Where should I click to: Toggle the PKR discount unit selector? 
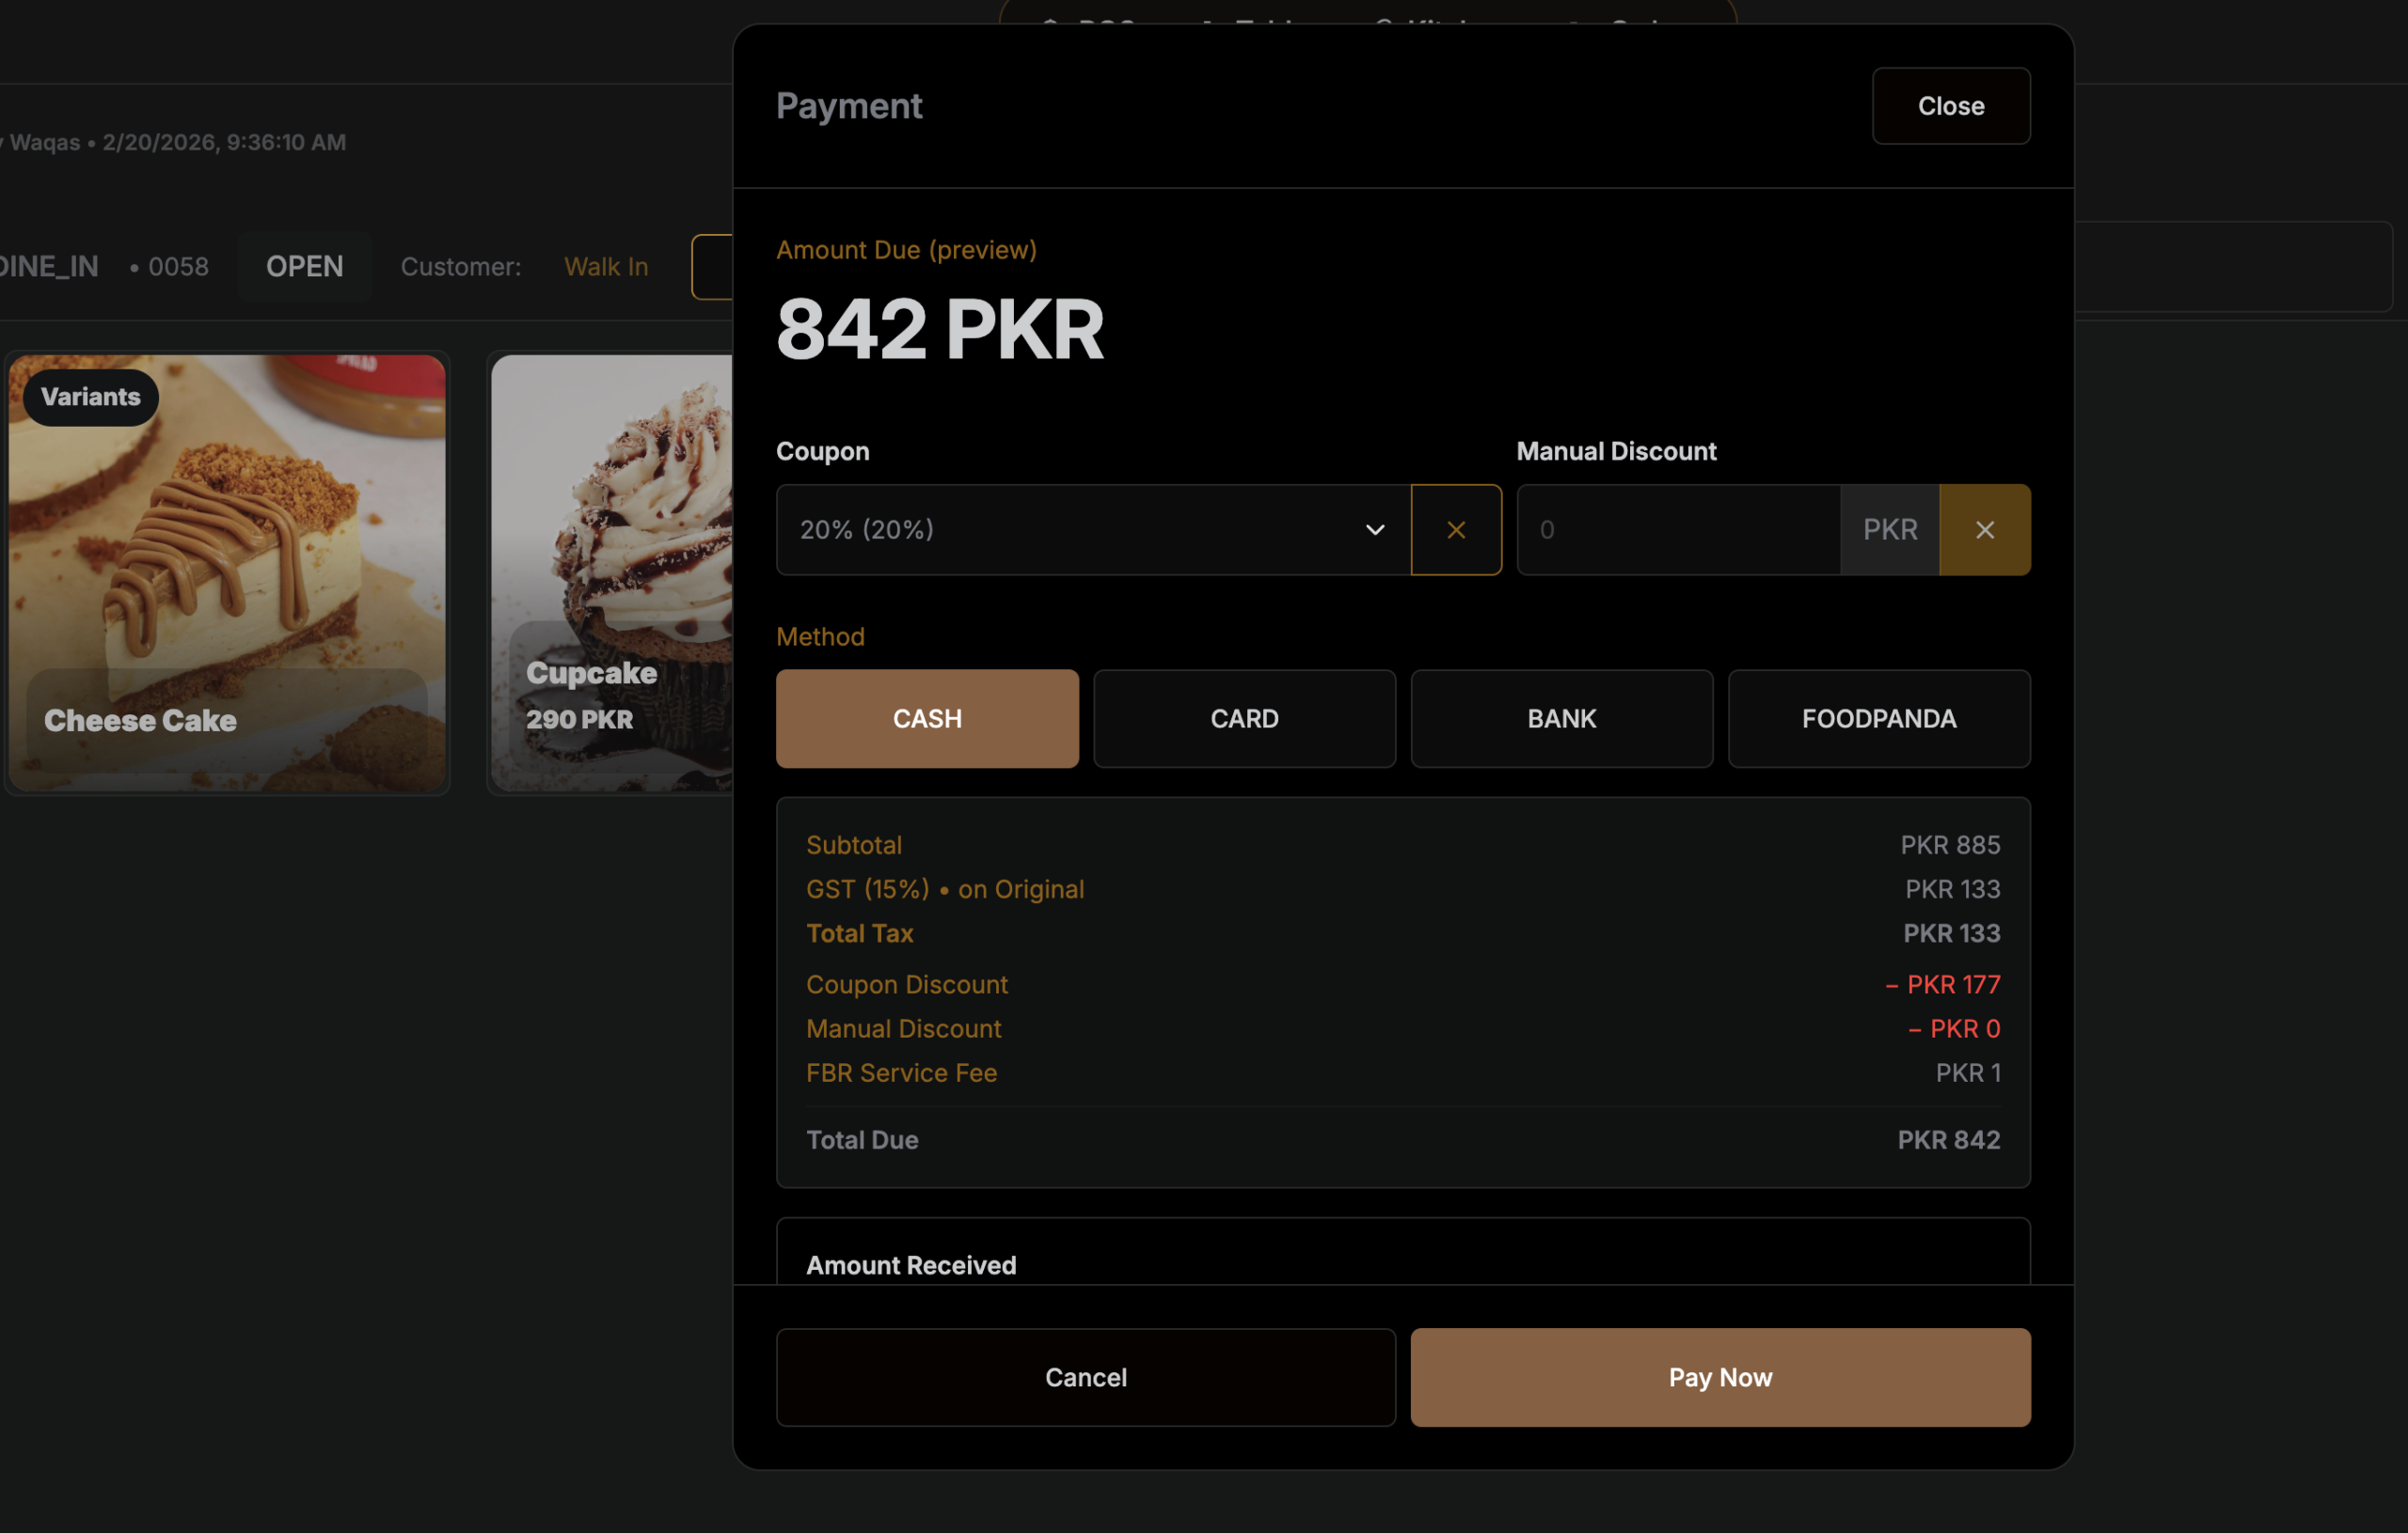click(x=1889, y=530)
